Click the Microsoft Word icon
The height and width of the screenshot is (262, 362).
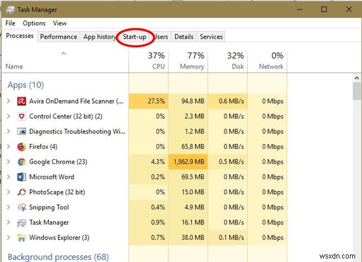(21, 177)
